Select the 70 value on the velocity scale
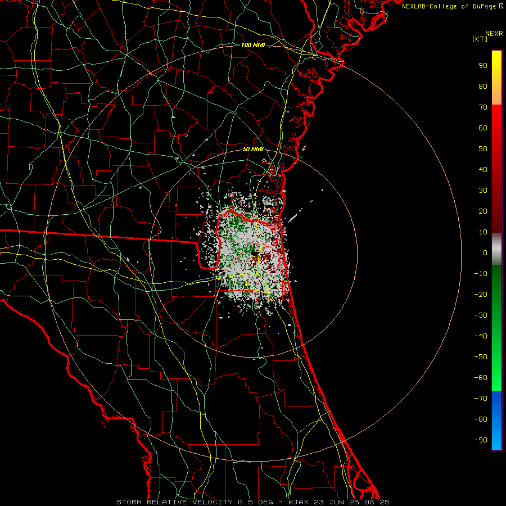Viewport: 506px width, 506px height. [x=483, y=107]
